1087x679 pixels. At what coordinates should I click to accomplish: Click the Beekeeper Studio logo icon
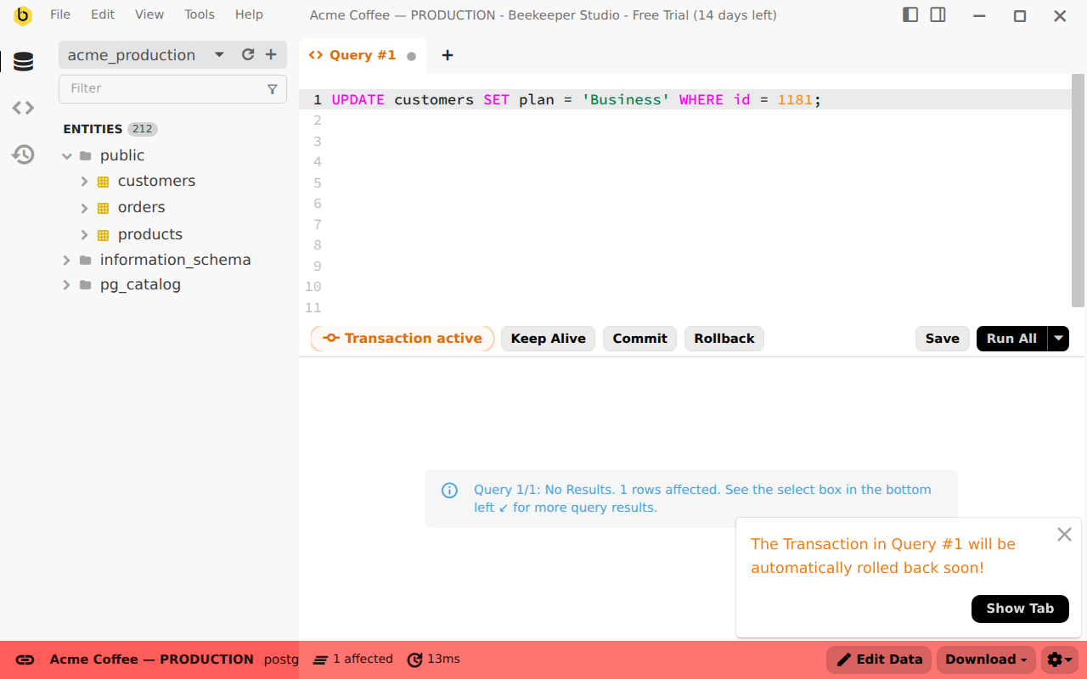(23, 15)
